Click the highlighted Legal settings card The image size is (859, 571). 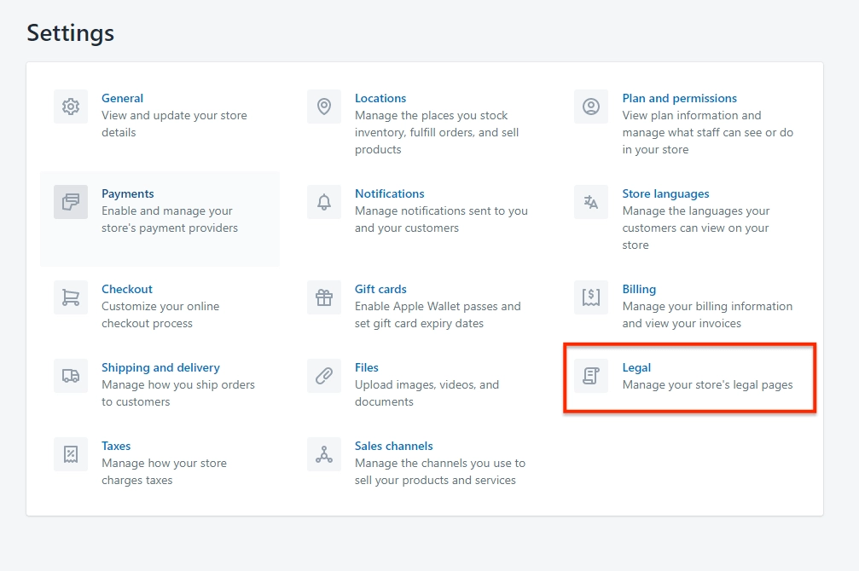[689, 378]
